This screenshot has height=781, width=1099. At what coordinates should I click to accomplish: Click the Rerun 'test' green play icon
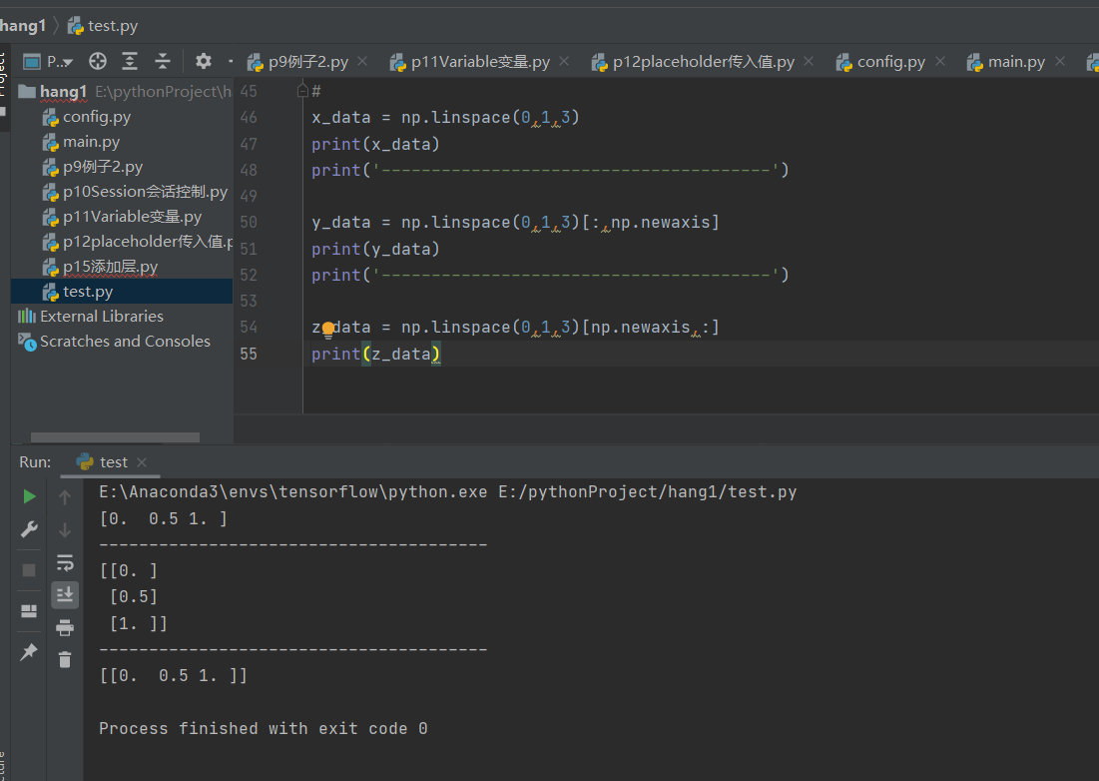tap(29, 496)
